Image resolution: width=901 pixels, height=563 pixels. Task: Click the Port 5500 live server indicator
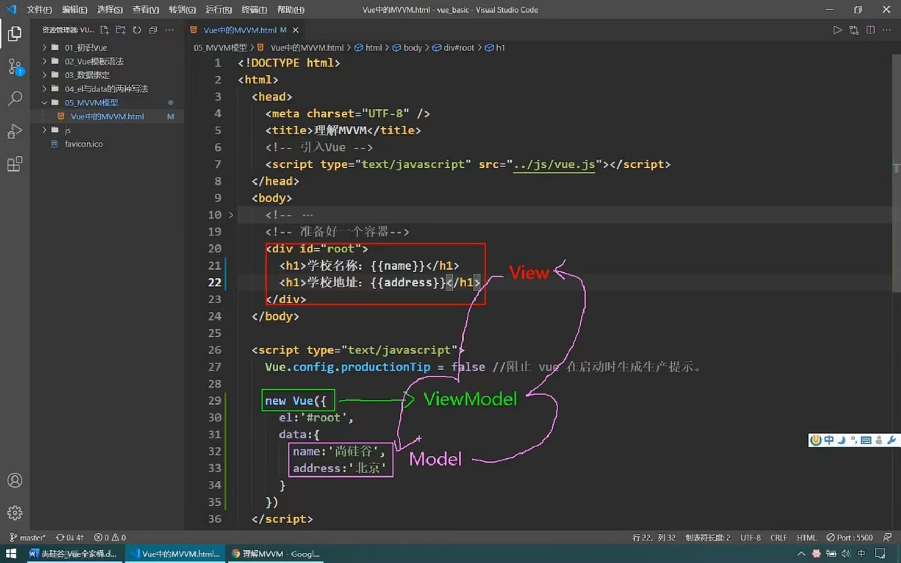click(849, 537)
